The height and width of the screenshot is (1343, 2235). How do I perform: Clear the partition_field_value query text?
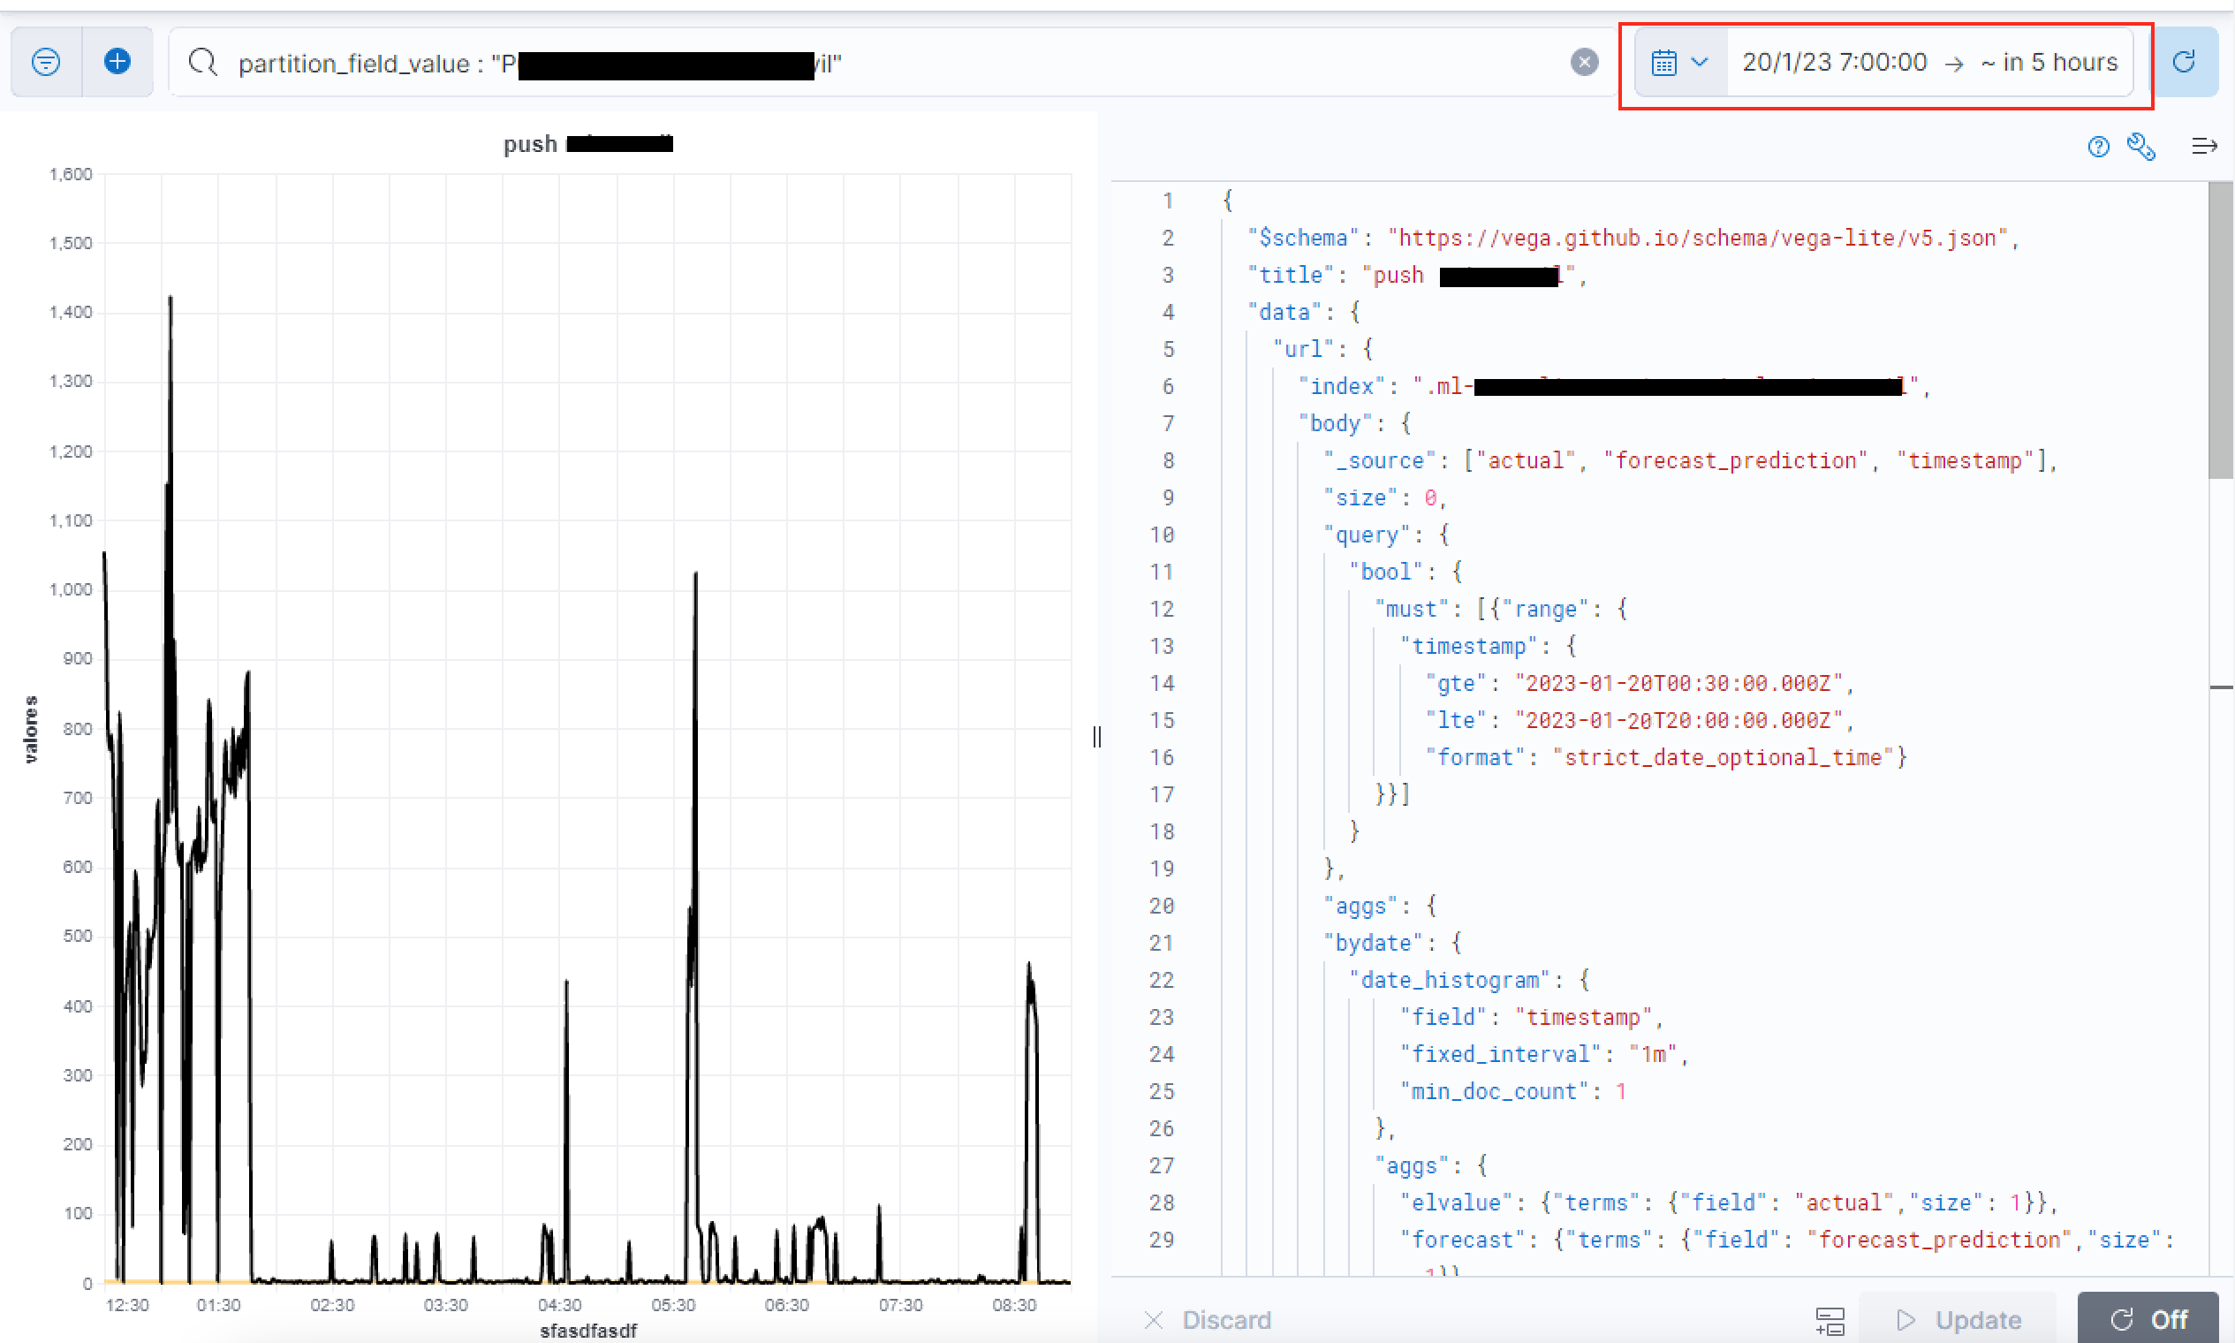click(1584, 62)
